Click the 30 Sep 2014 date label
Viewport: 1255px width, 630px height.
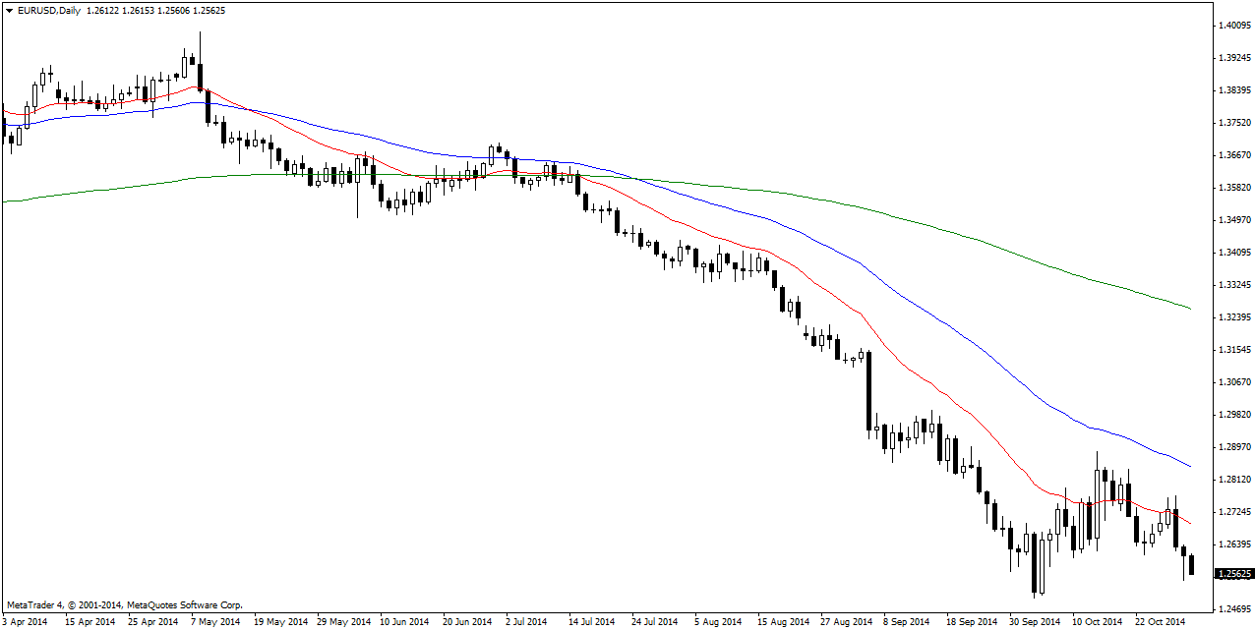(1034, 622)
